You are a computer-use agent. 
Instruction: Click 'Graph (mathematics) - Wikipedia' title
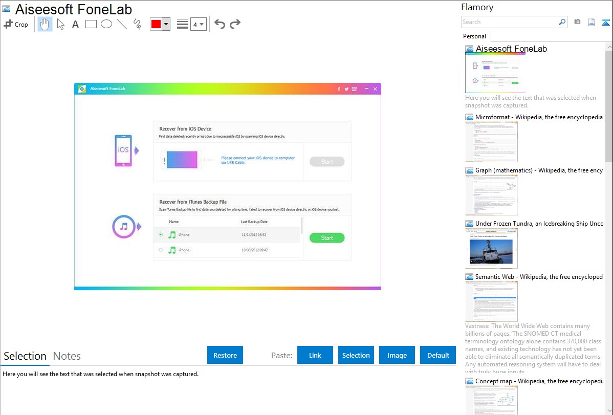click(539, 170)
